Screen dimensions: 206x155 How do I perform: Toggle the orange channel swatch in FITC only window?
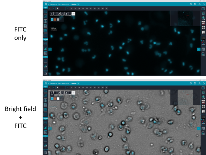(55, 20)
